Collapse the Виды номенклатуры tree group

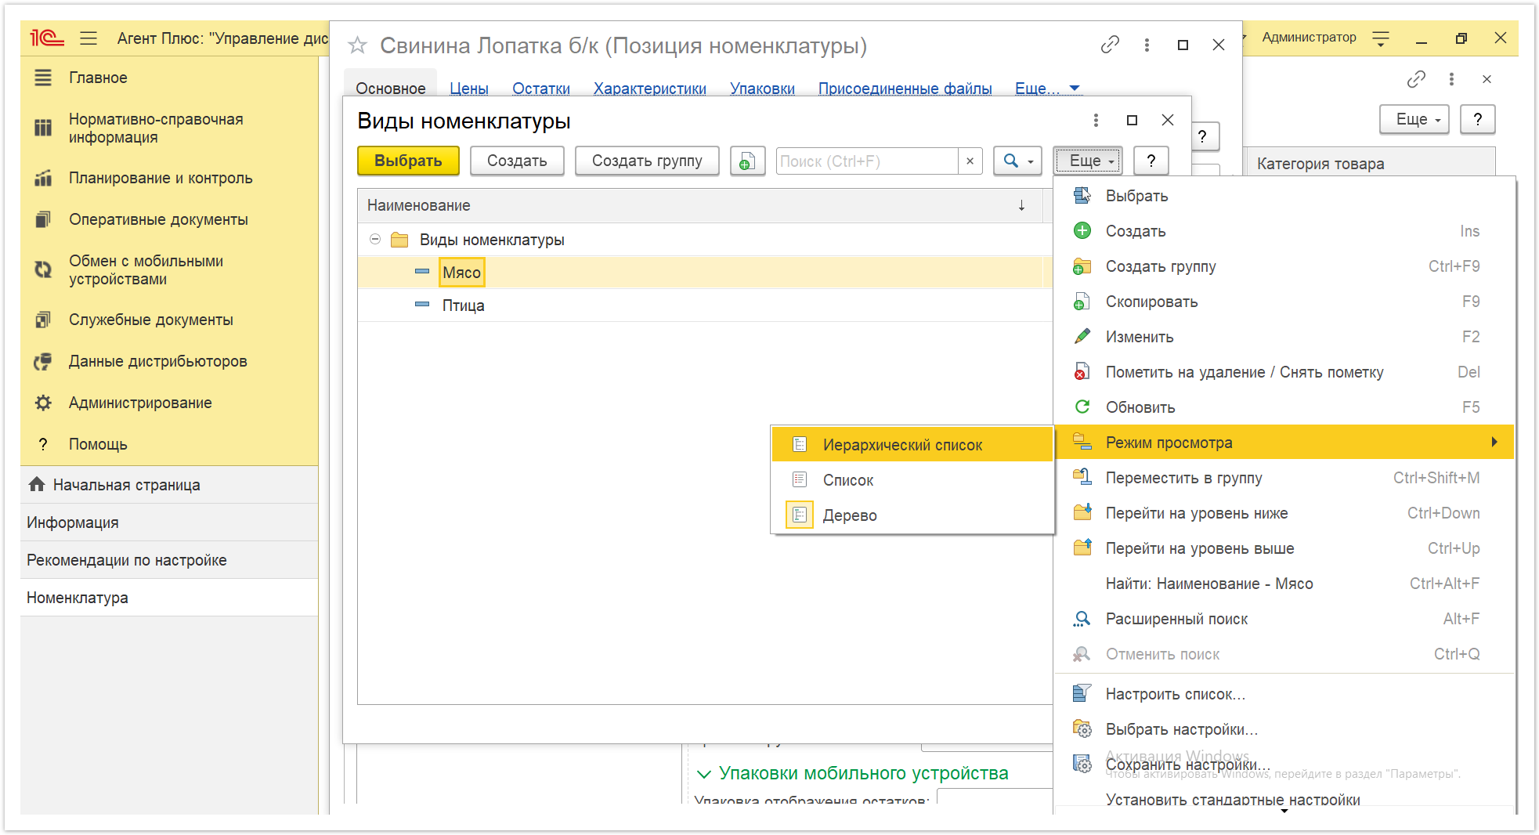pos(375,240)
